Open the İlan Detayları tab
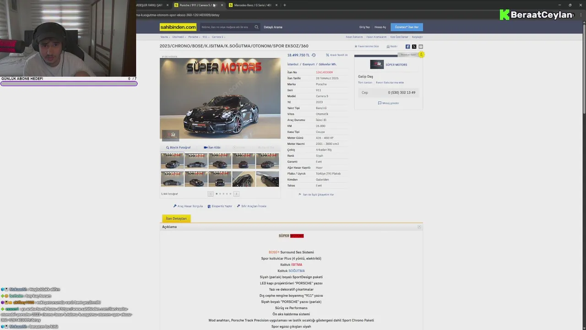Screen dimensions: 586x330 [176, 219]
